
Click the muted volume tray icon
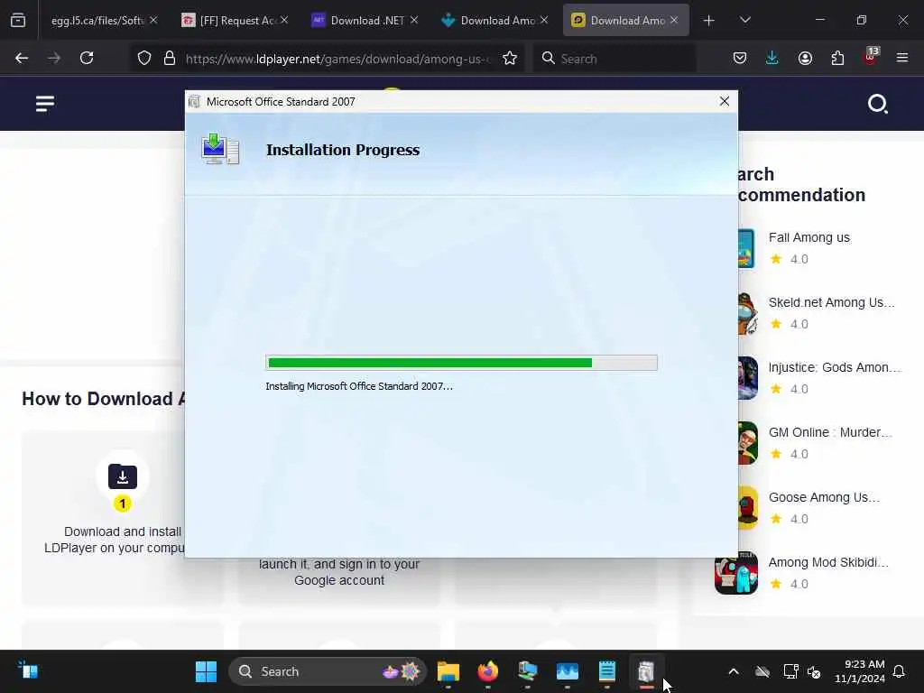(814, 671)
